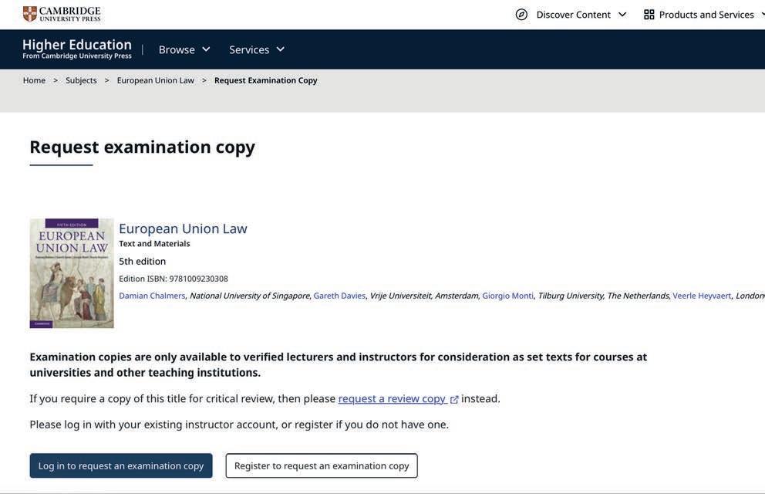765x494 pixels.
Task: Follow the request a review copy link
Action: pos(392,398)
